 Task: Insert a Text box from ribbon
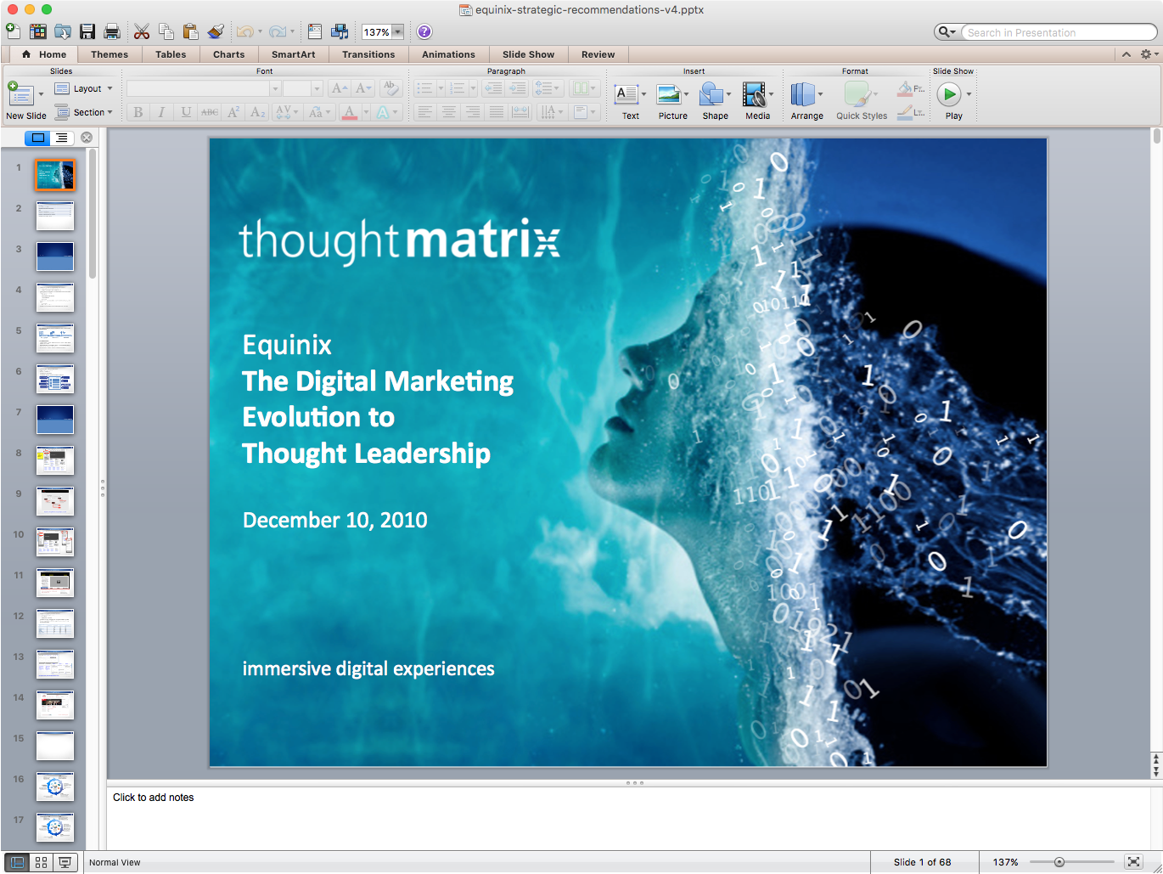click(630, 101)
